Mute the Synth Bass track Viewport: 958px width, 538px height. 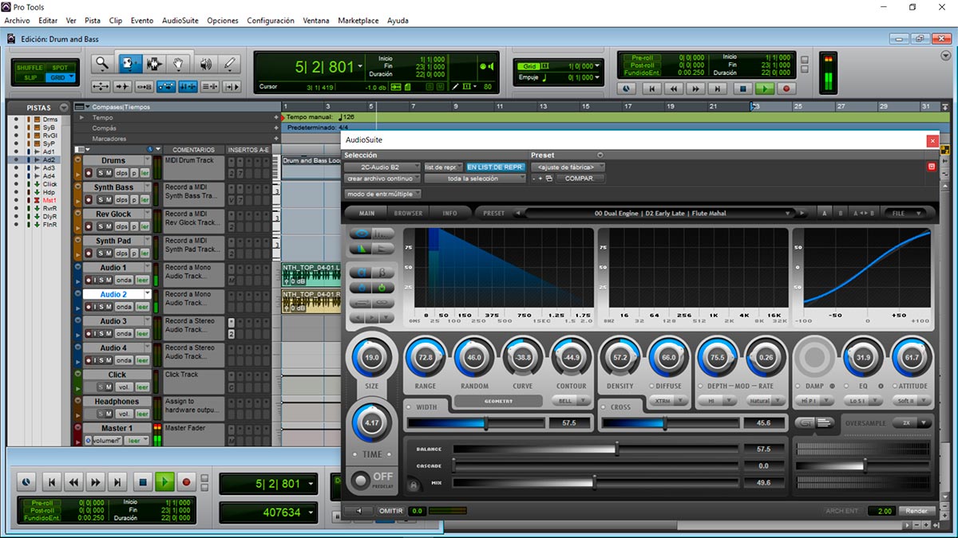(x=109, y=200)
